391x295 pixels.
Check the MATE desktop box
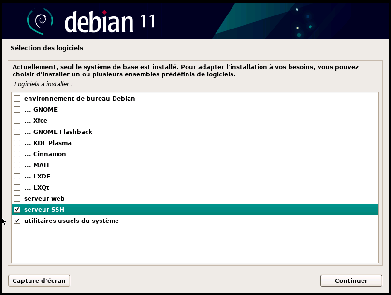[17, 165]
